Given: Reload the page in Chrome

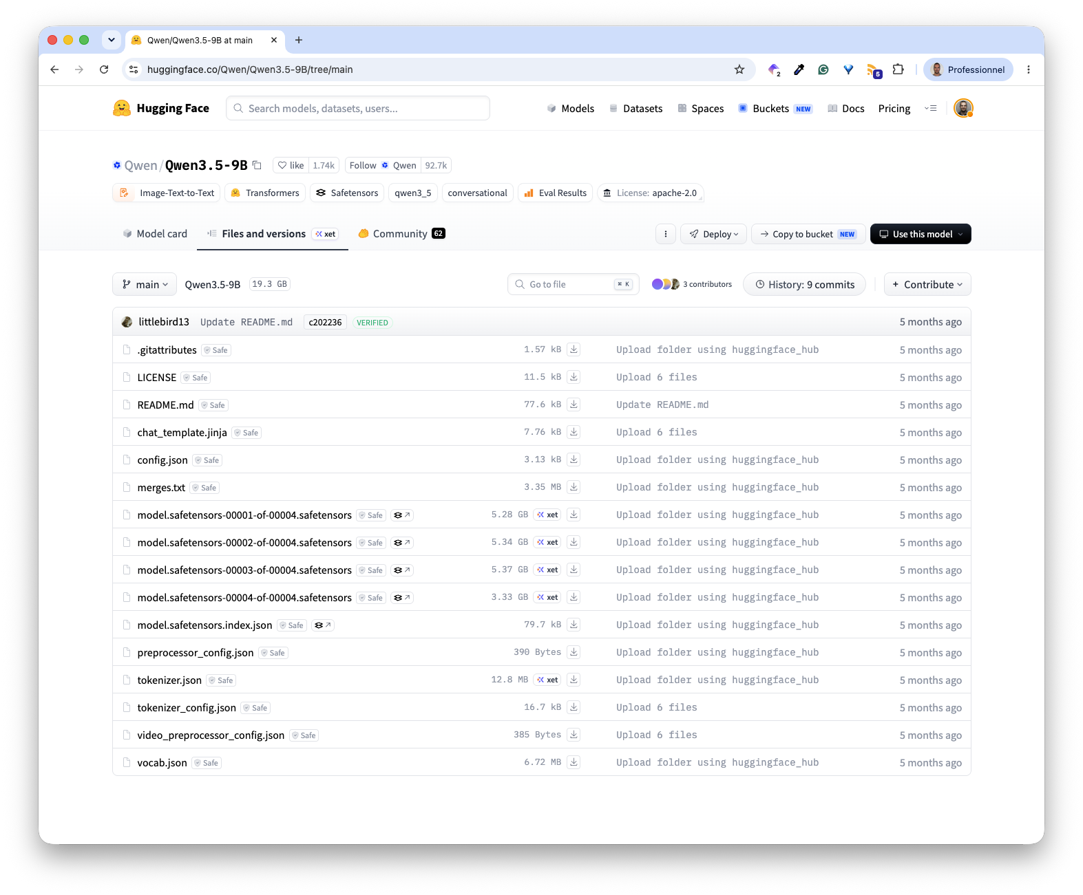Looking at the screenshot, I should click(x=104, y=69).
